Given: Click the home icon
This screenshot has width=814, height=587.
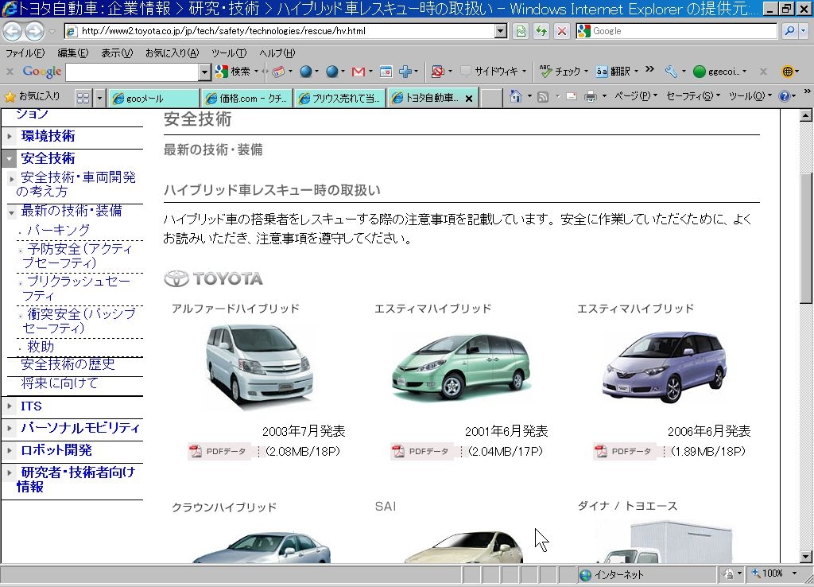Looking at the screenshot, I should 515,96.
